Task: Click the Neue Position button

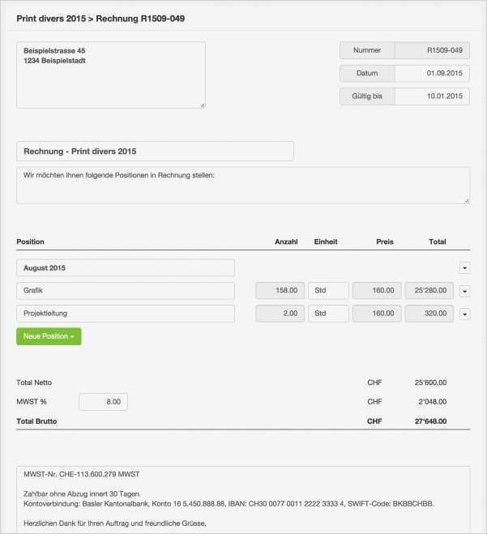Action: point(49,336)
